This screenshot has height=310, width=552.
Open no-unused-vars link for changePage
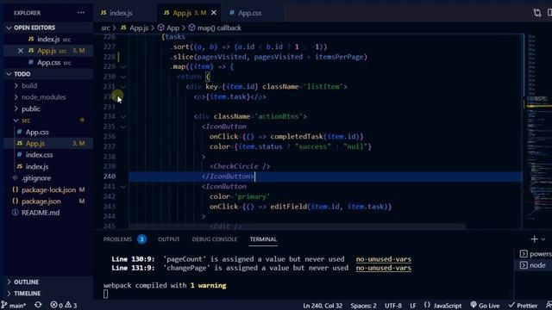(x=383, y=268)
